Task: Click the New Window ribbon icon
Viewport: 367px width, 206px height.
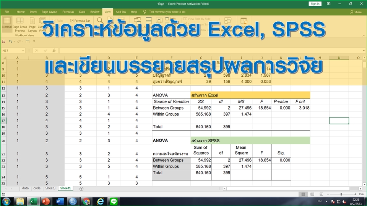Action: (x=137, y=21)
